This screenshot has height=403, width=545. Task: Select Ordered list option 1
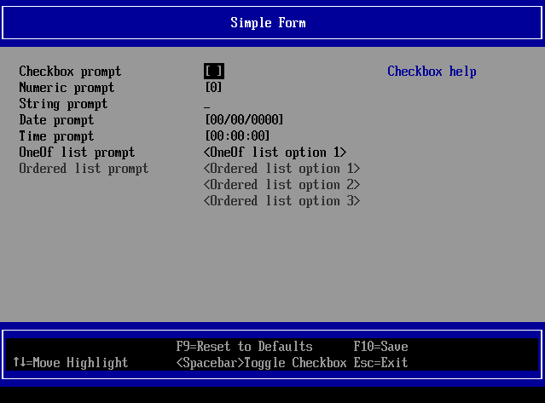click(281, 169)
